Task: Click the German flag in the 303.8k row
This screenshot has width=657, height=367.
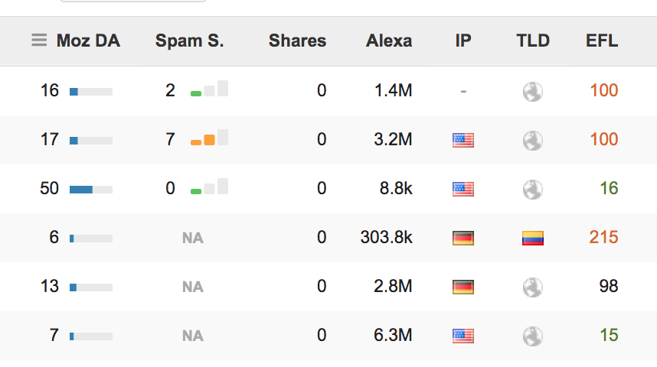Action: point(463,238)
